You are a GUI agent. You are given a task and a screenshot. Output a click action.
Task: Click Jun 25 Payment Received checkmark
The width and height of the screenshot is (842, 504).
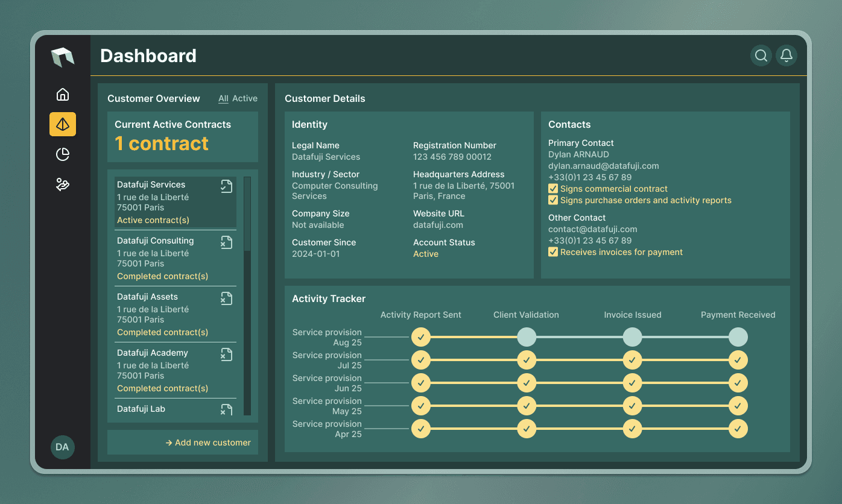738,383
